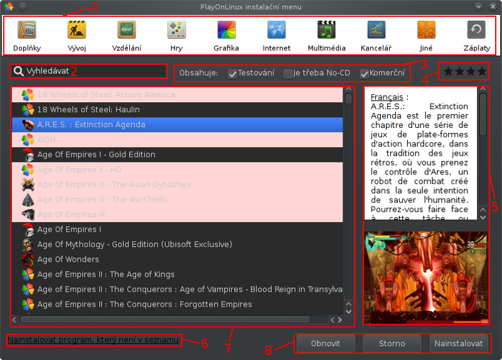This screenshot has width=502, height=360.
Task: Click helmet icon of Age Of Empires I - Gold Edition
Action: pos(28,154)
